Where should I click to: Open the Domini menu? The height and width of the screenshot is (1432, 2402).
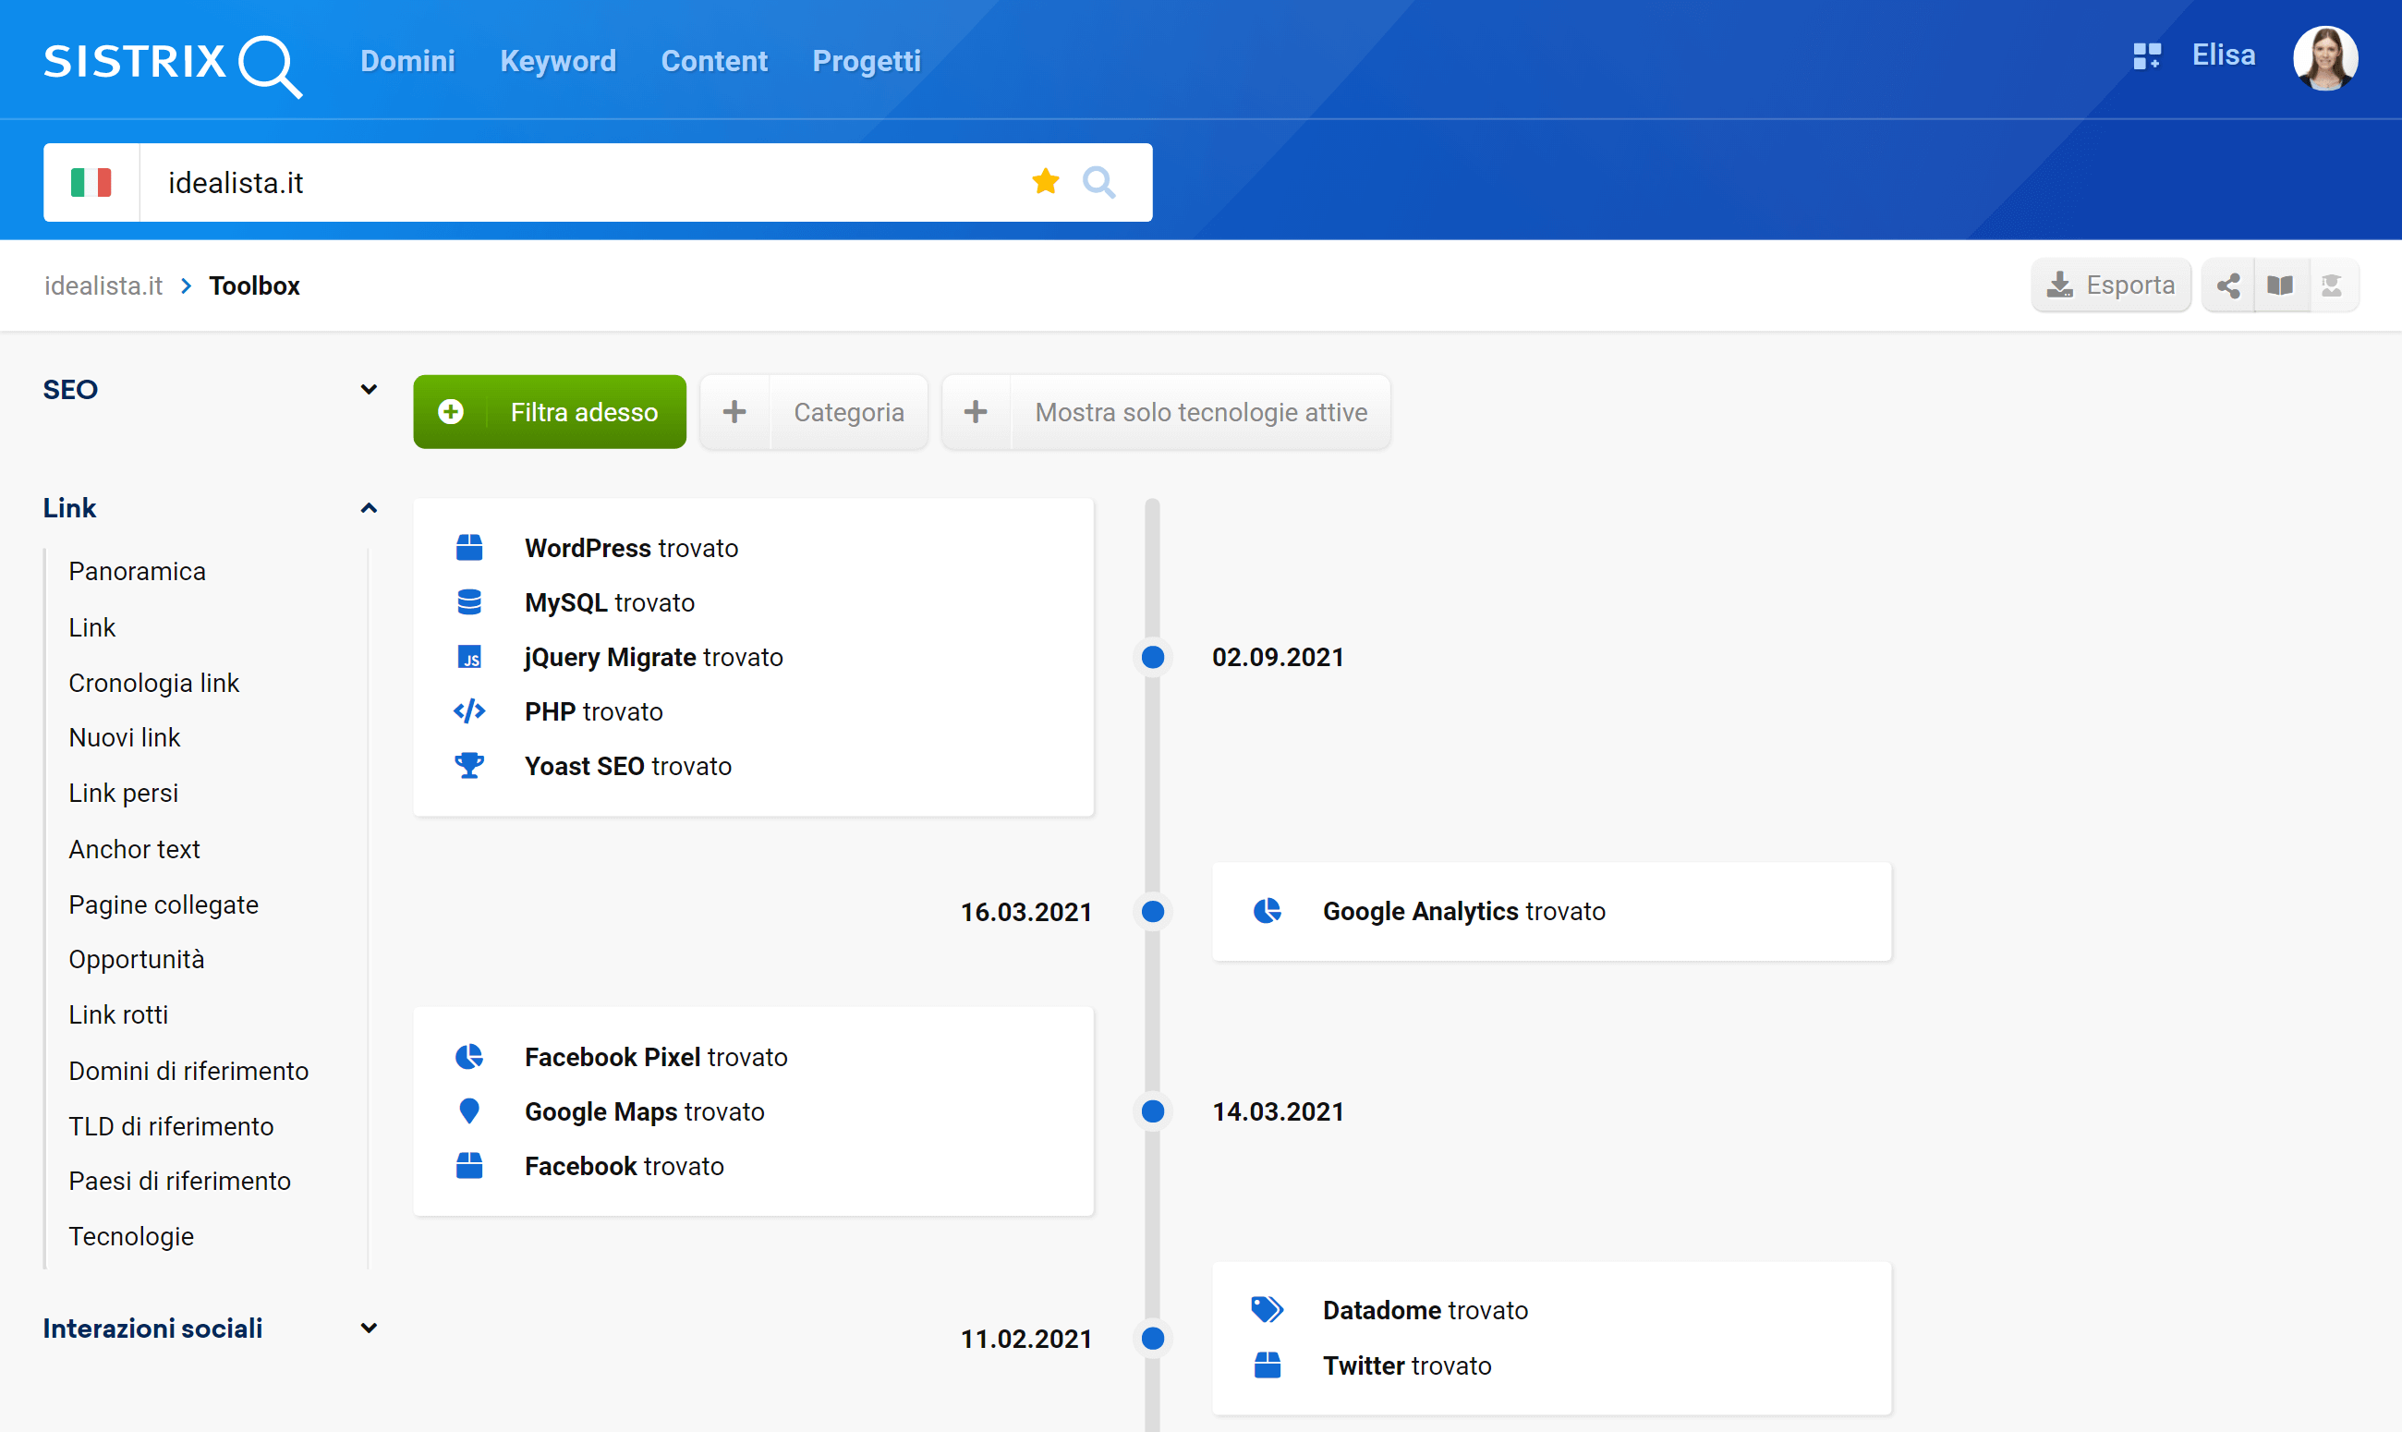tap(408, 61)
